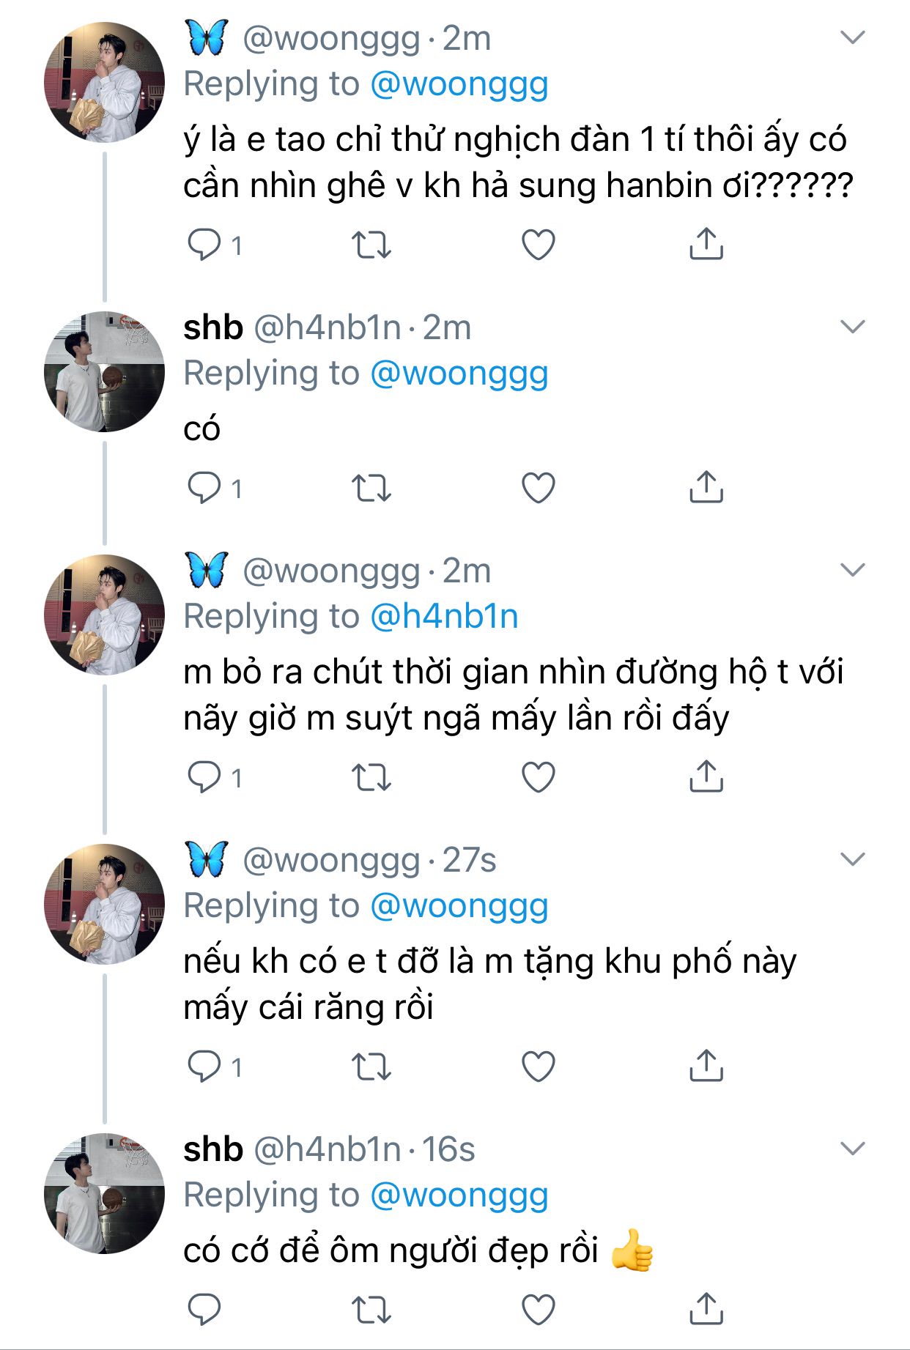Reply to the 'tặng khu phố này' tweet
Screen dimensions: 910x1350
click(204, 1067)
